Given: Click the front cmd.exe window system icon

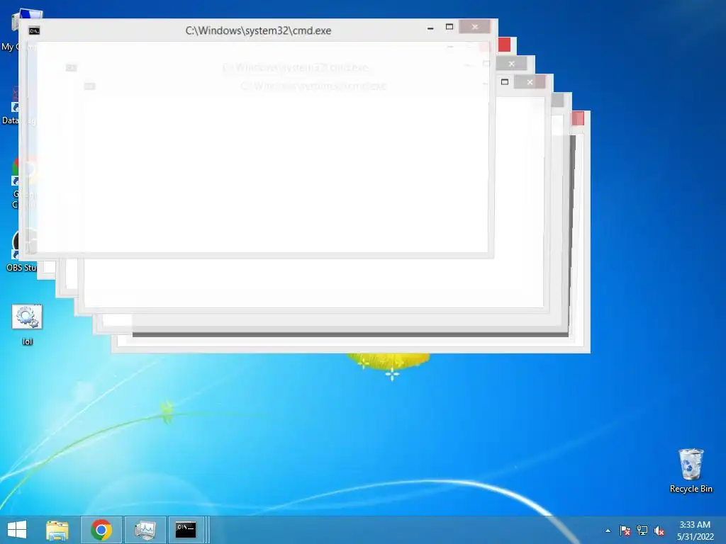Looking at the screenshot, I should pyautogui.click(x=34, y=31).
